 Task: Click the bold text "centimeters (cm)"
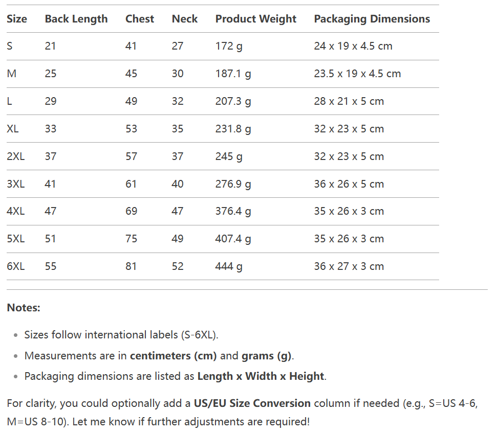(173, 356)
